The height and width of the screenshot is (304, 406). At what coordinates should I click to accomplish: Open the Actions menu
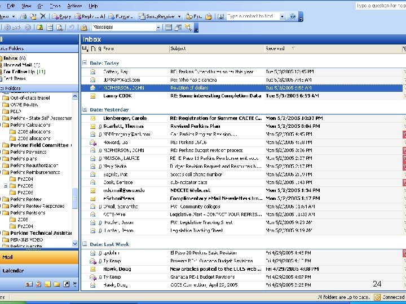pos(74,6)
